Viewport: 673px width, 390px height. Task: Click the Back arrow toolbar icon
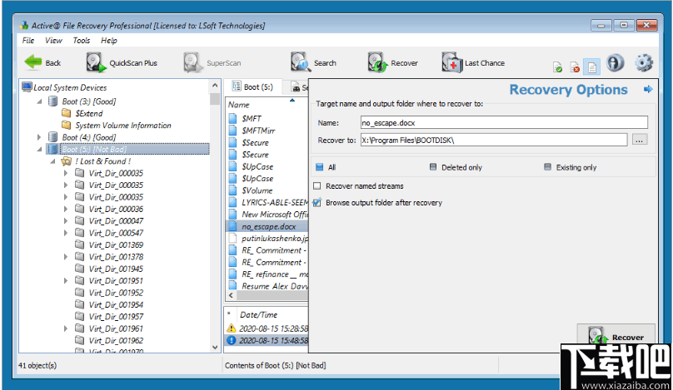point(32,62)
